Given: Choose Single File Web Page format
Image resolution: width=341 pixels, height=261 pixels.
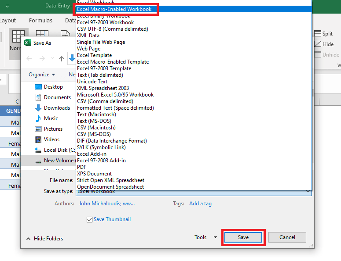Looking at the screenshot, I should coord(194,42).
